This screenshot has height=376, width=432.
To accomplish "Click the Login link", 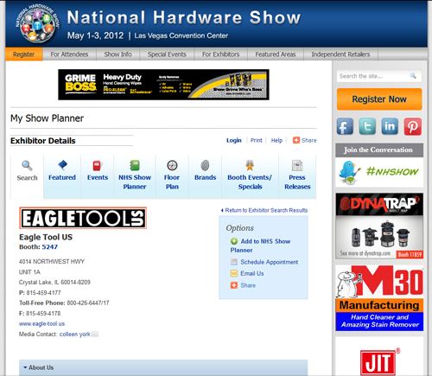I will click(x=234, y=140).
